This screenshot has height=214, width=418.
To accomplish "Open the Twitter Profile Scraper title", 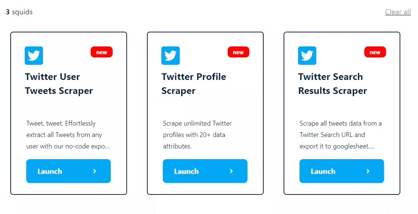I will coord(194,84).
